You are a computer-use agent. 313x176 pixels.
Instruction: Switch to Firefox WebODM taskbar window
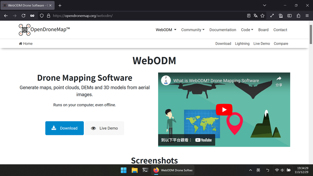click(173, 170)
